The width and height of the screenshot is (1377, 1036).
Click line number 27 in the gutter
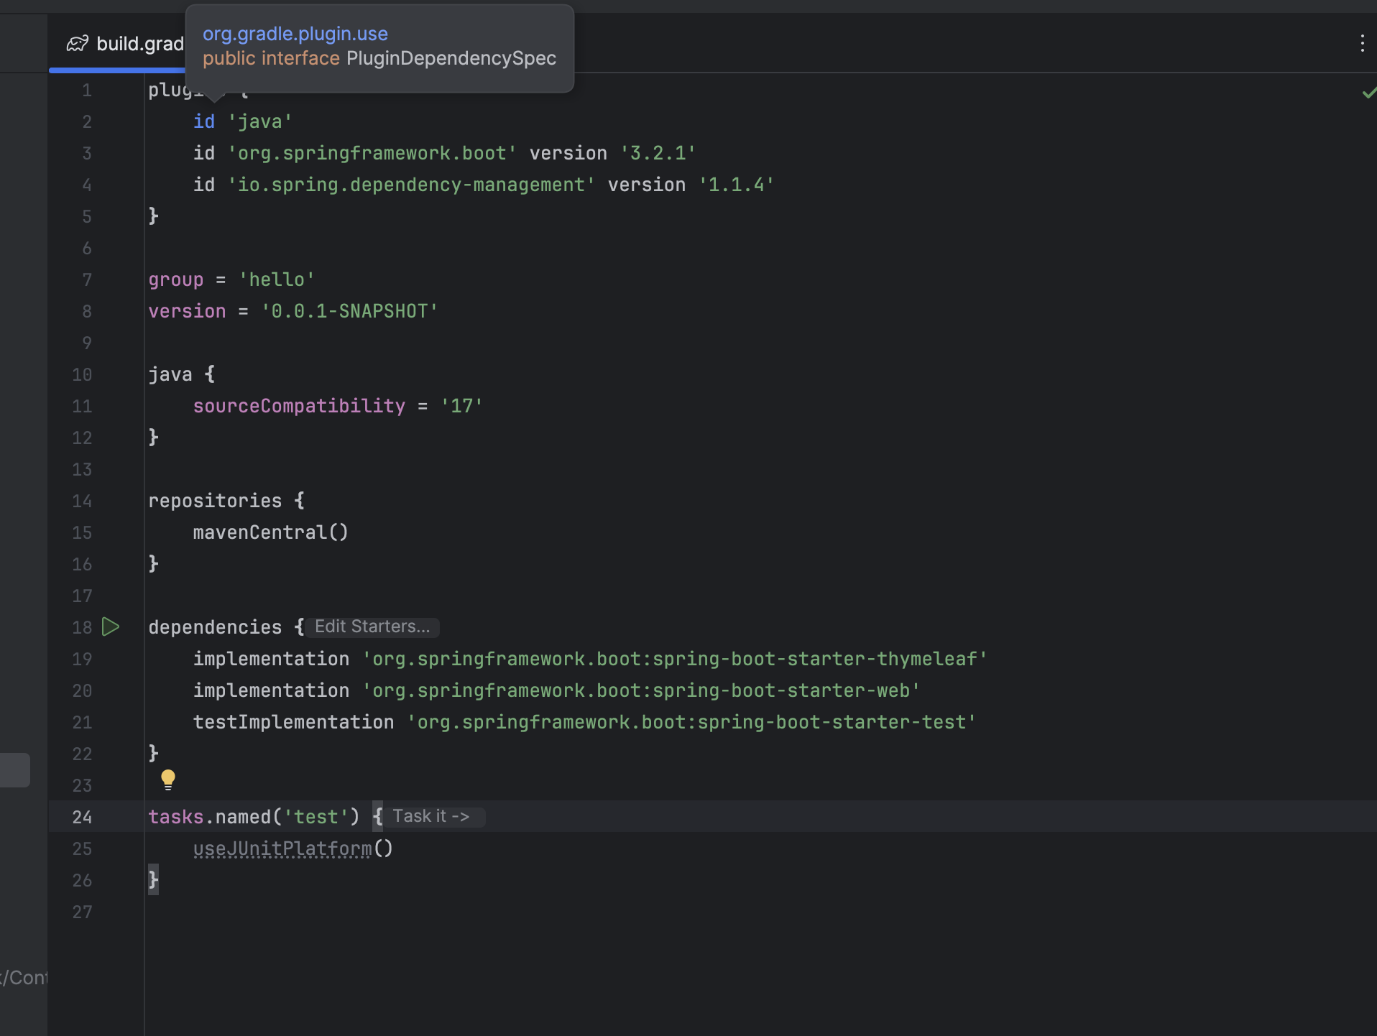[82, 912]
